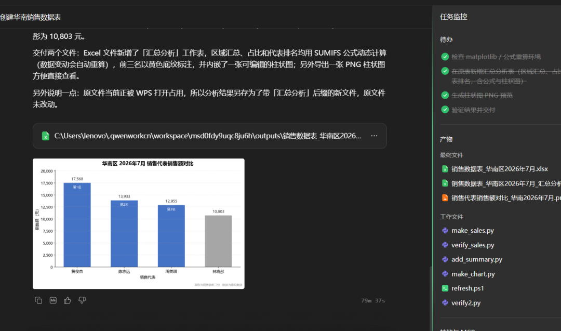Open the three-dot menu on file card
Viewport: 561px width, 331px height.
(x=374, y=136)
